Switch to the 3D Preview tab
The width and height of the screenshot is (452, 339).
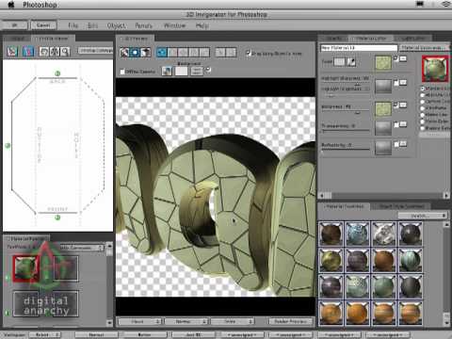pos(136,39)
